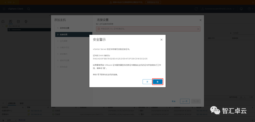Open the items-per-page 35 dropdown
Viewport: 255px width, 122px height.
[243, 97]
